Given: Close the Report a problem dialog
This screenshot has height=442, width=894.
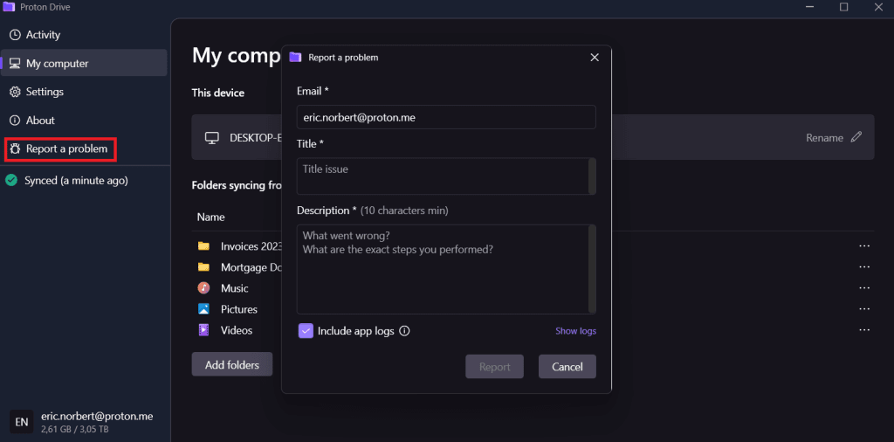Looking at the screenshot, I should 595,58.
